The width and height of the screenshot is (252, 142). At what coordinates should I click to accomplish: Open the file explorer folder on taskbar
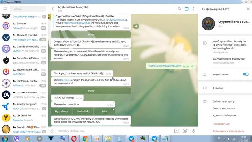[108, 138]
